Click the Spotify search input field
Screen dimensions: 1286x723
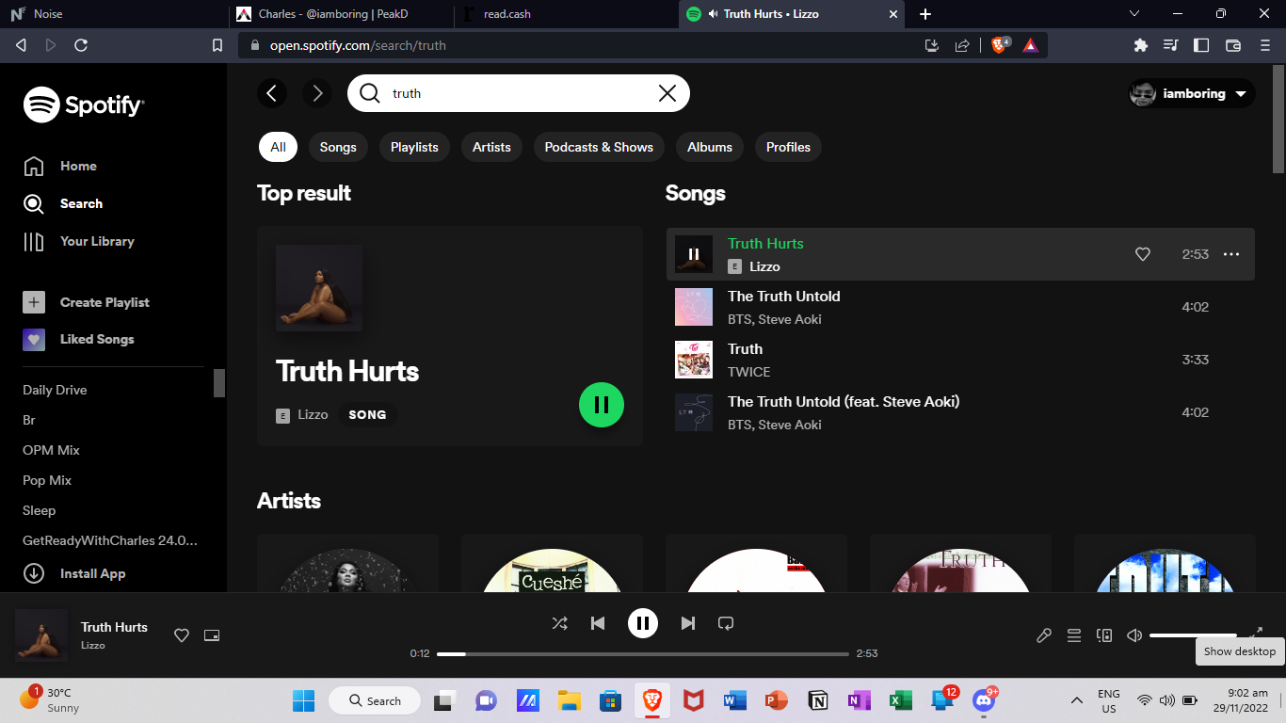coord(519,93)
